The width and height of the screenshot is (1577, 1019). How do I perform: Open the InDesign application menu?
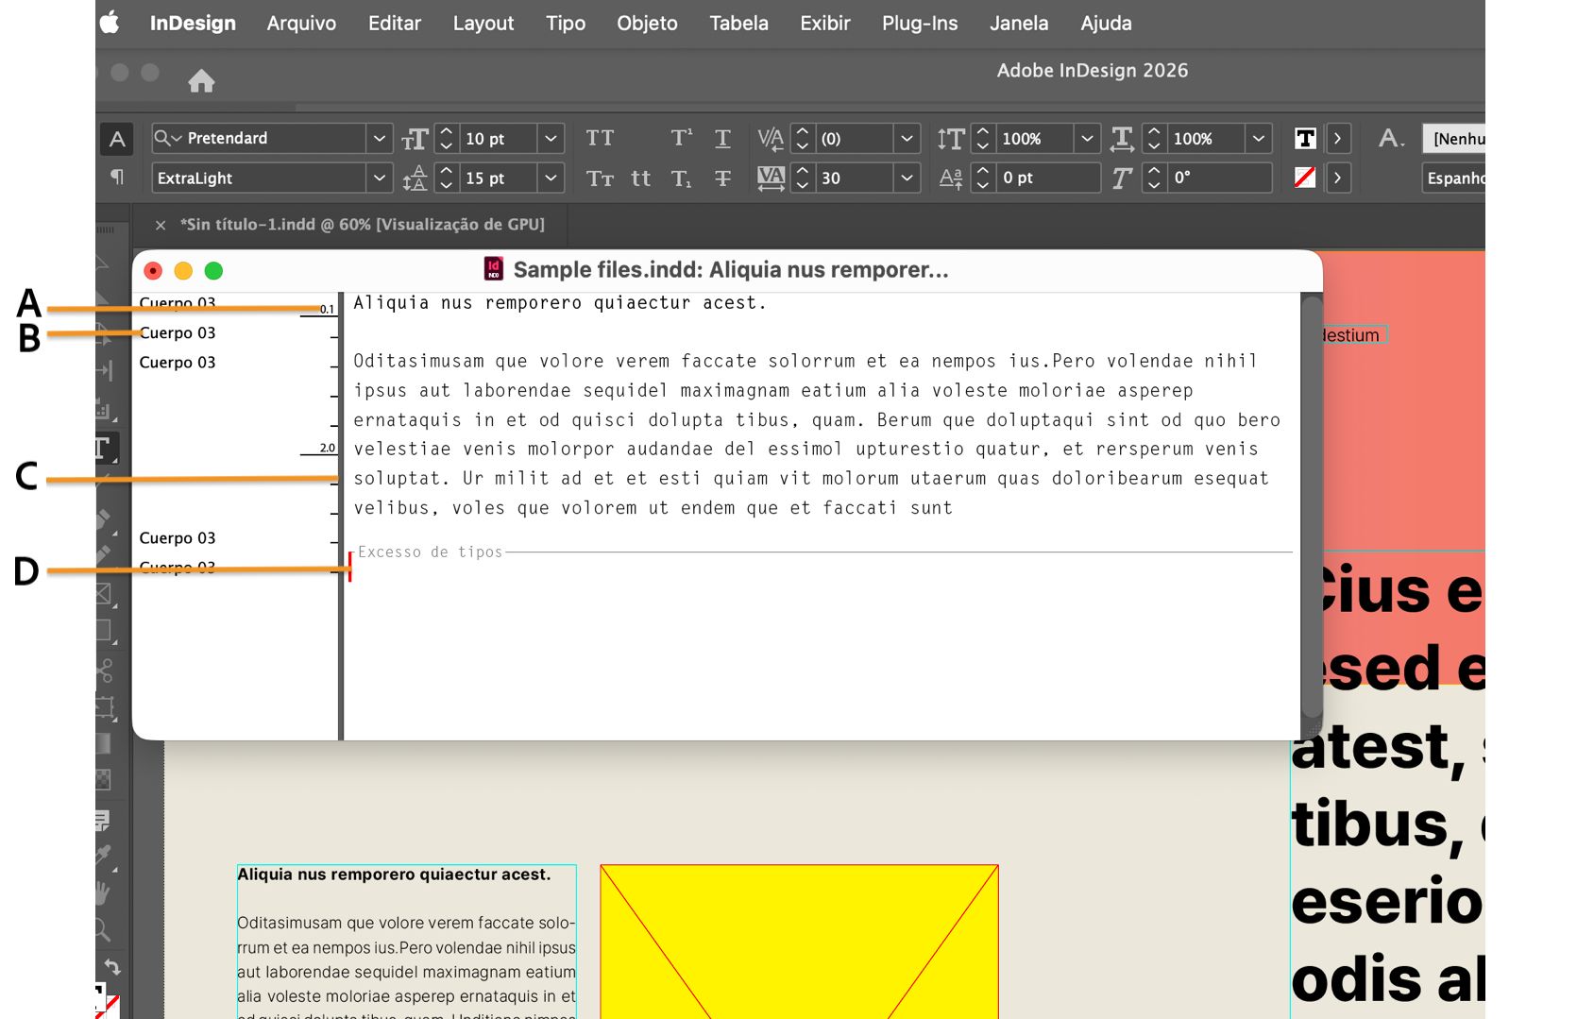pyautogui.click(x=193, y=23)
